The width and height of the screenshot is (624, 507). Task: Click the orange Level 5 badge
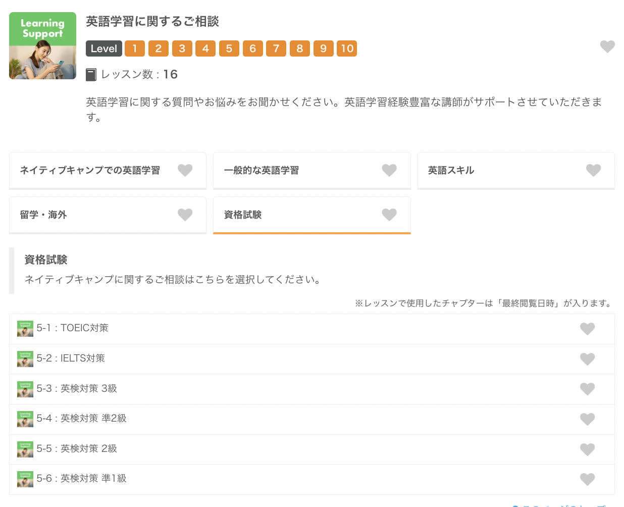point(229,48)
